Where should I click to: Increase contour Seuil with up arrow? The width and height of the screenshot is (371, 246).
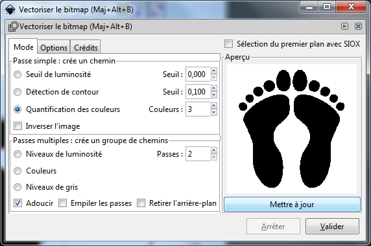(214, 88)
